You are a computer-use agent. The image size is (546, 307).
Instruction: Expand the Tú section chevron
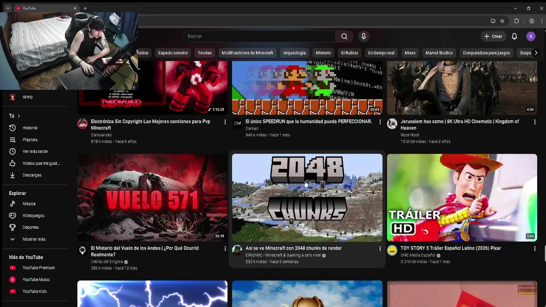click(19, 116)
